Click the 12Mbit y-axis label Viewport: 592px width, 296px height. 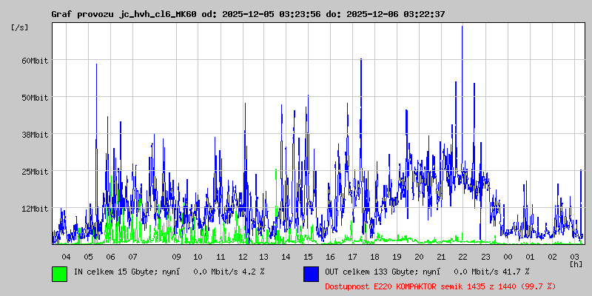35,209
